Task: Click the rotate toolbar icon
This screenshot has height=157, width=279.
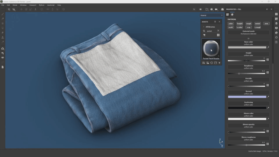Action: click(x=26, y=9)
